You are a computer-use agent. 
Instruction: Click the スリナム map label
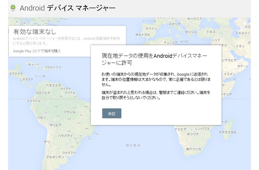coord(70,93)
